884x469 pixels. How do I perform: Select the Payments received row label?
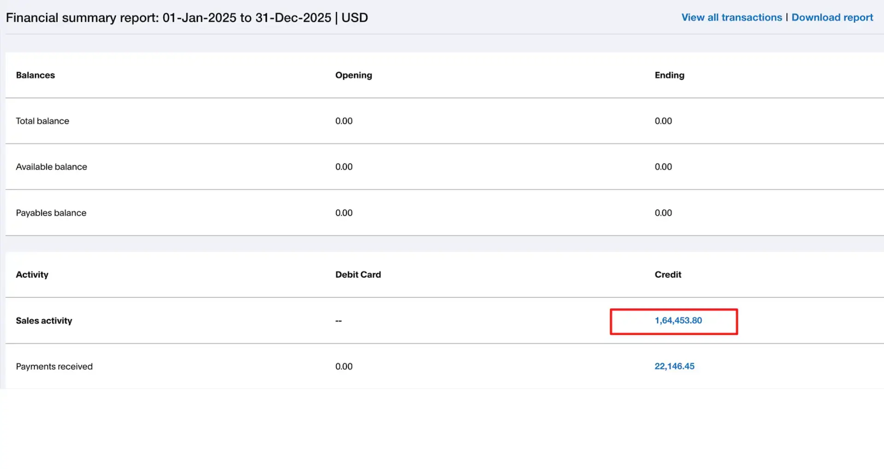(x=54, y=366)
